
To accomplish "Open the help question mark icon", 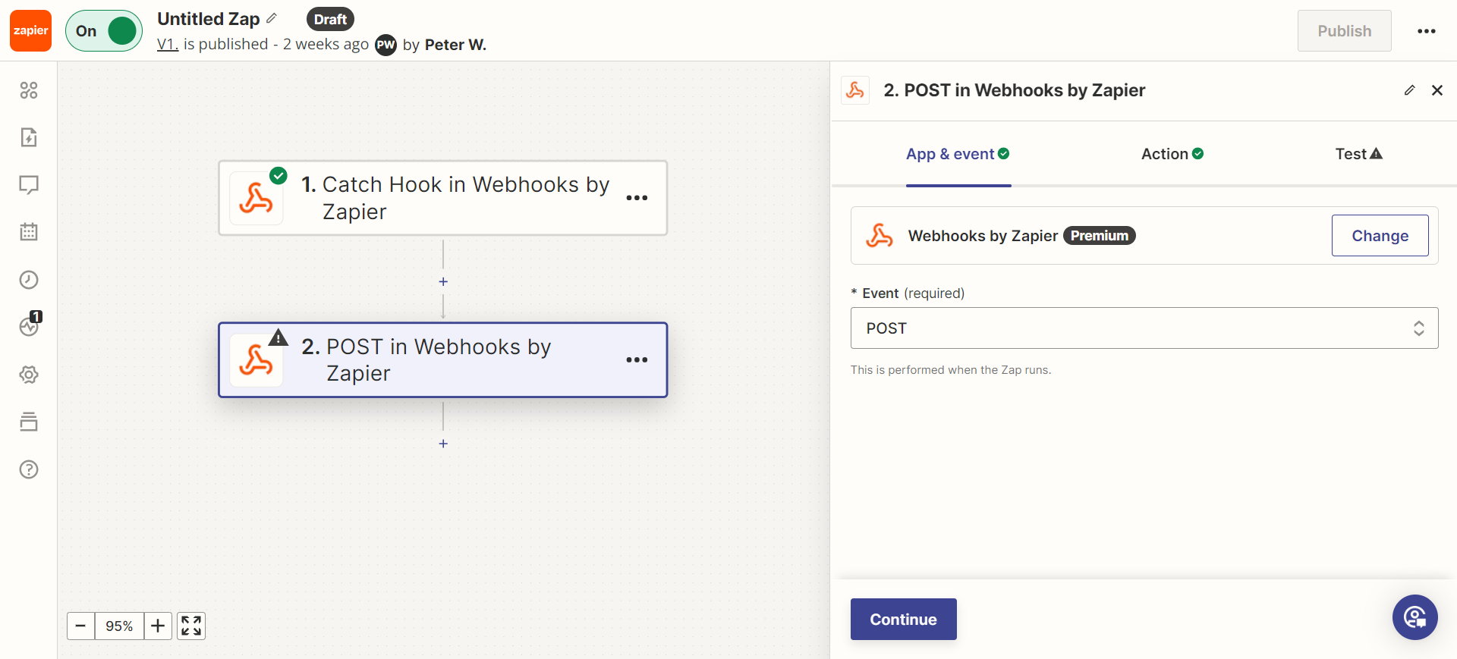I will point(29,469).
